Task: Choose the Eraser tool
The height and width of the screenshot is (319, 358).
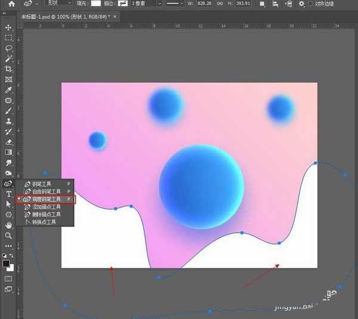Action: pos(8,142)
